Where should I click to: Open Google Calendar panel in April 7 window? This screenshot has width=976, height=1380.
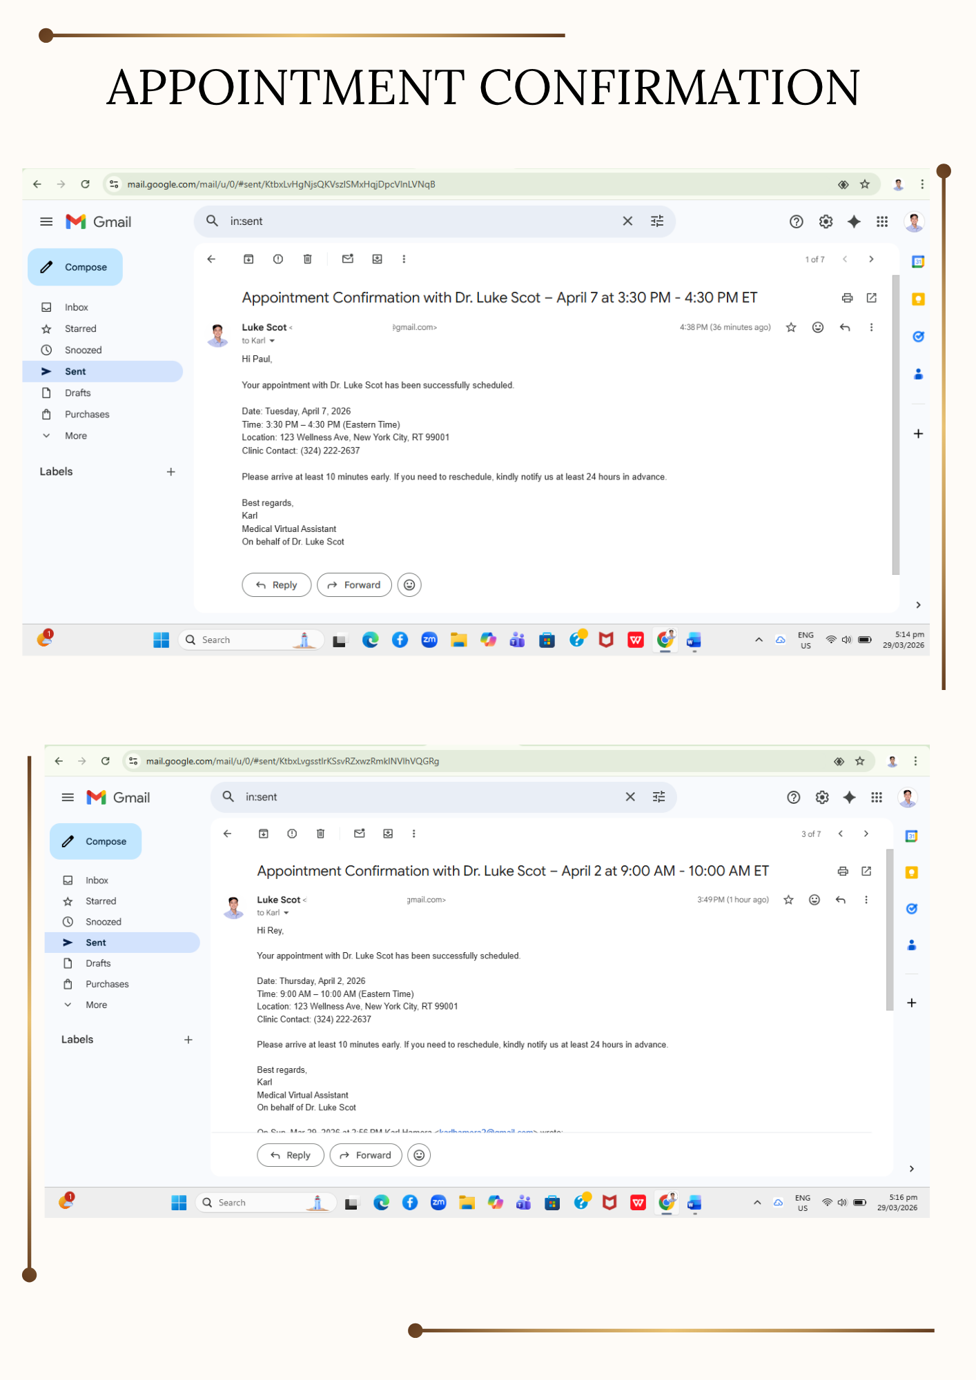(x=918, y=262)
